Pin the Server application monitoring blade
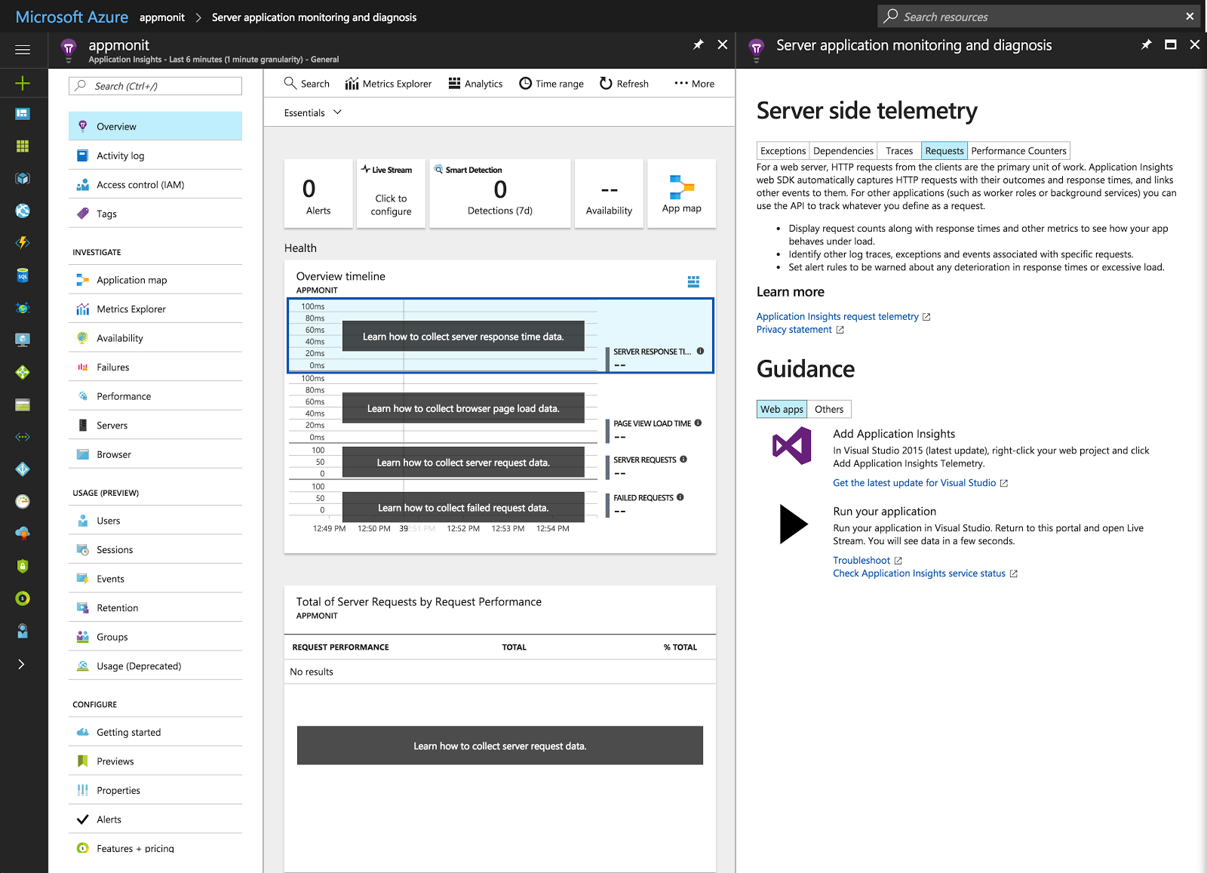Image resolution: width=1207 pixels, height=873 pixels. click(x=1146, y=45)
